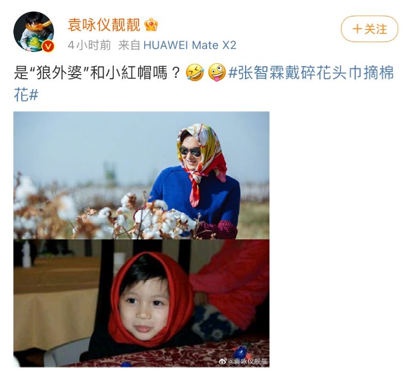Click the 4小时前 timestamp
The image size is (412, 374).
pos(89,45)
